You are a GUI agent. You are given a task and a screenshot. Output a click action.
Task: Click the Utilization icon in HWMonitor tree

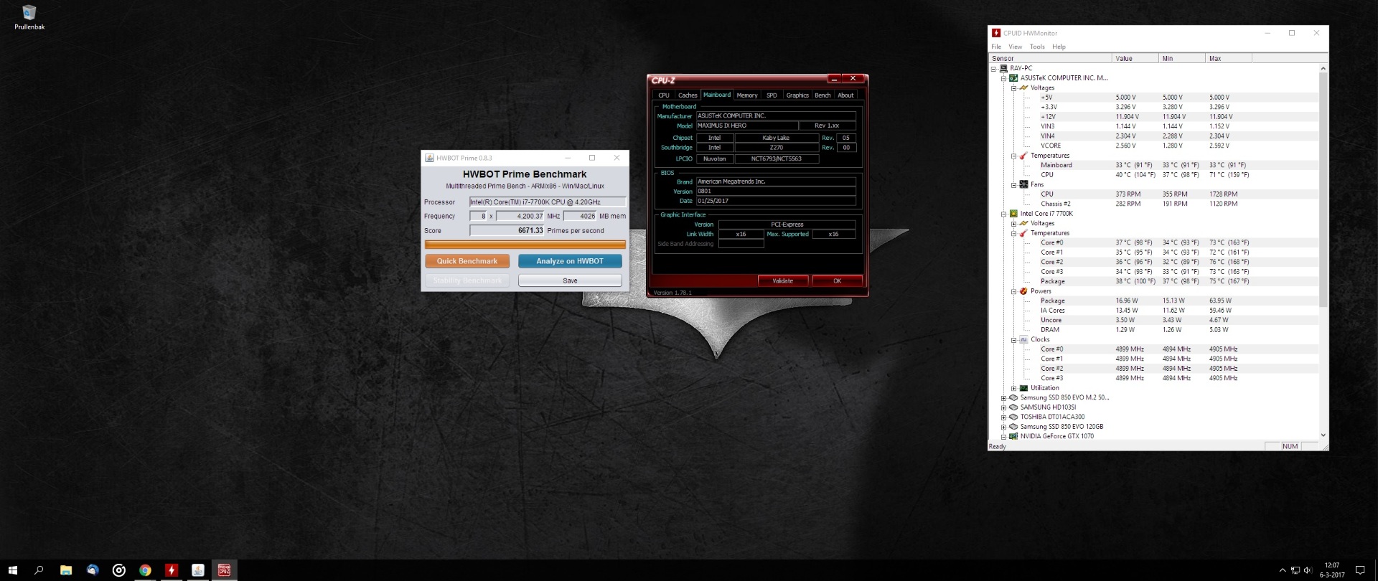(1023, 388)
